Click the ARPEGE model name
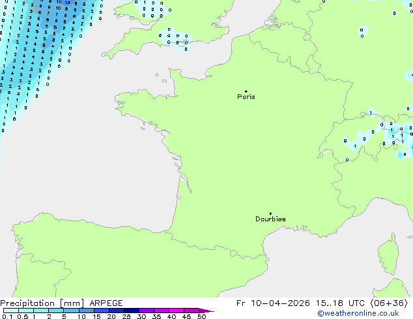 [x=106, y=303]
